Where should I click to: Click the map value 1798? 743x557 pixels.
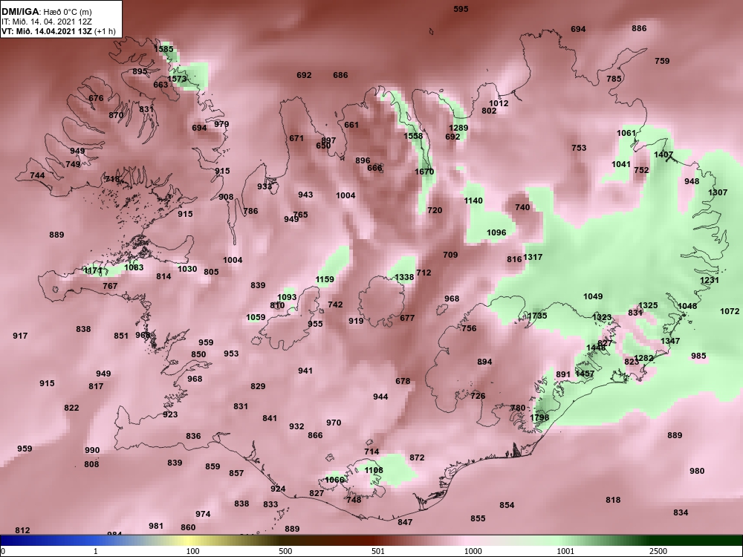[x=539, y=417]
